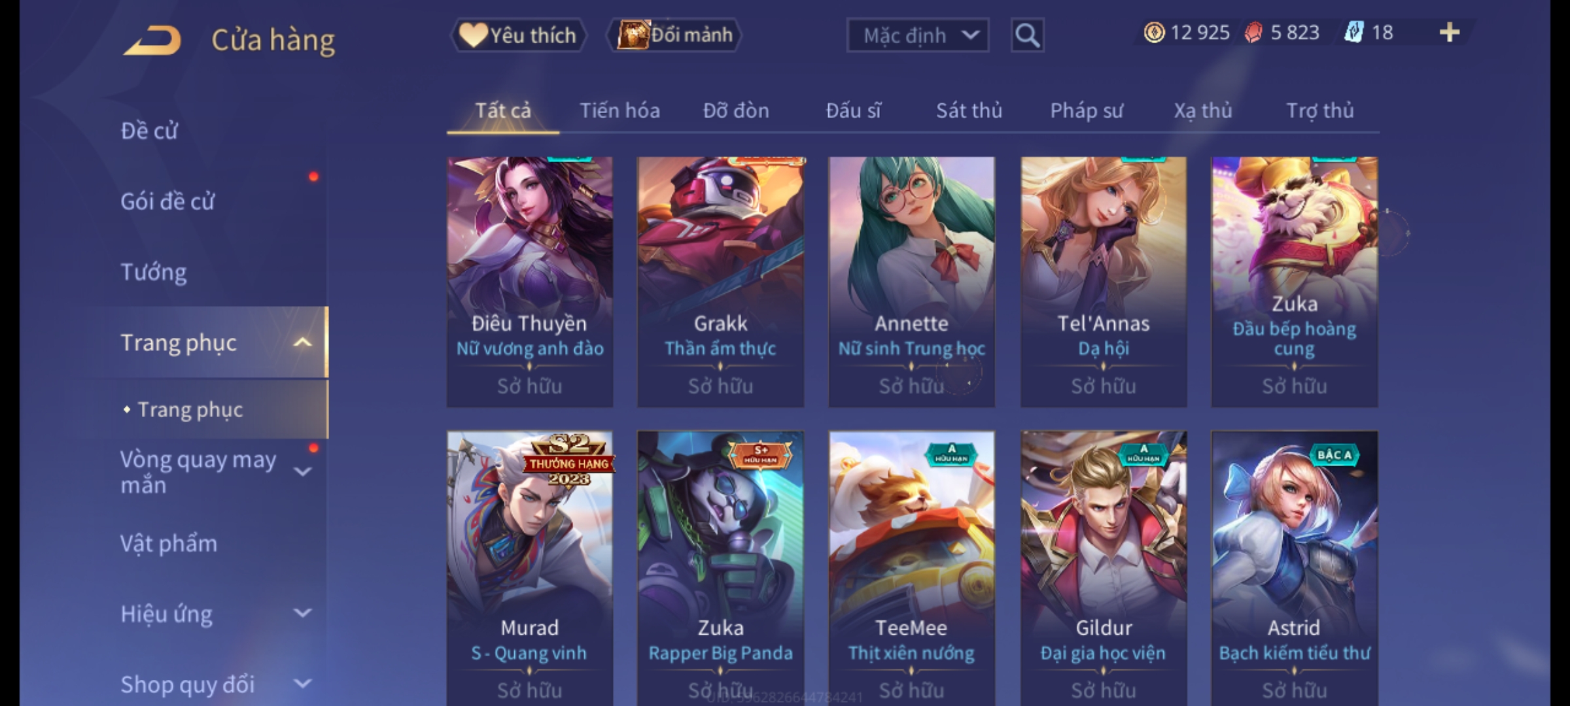
Task: Tap the blue voucher ticket icon
Action: (1353, 32)
